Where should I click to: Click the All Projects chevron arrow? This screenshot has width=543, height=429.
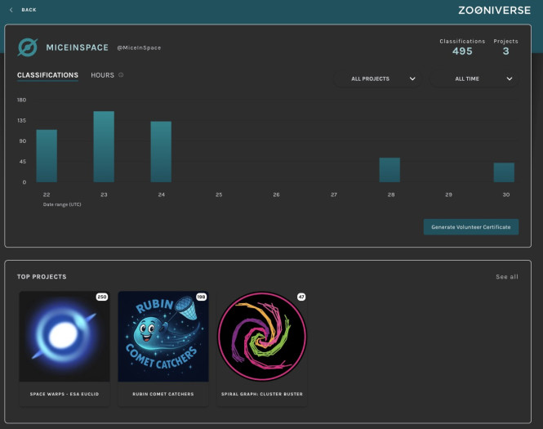tap(412, 78)
